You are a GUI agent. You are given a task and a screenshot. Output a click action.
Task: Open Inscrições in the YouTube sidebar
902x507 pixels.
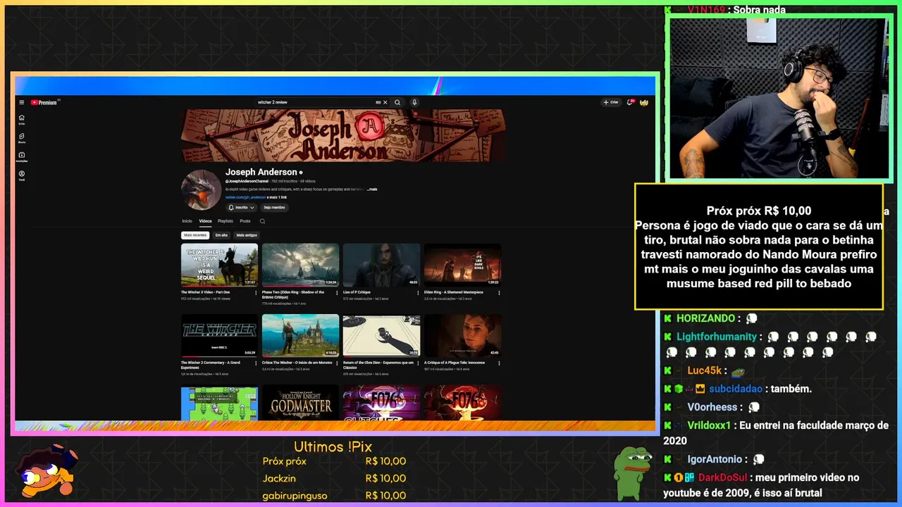22,157
